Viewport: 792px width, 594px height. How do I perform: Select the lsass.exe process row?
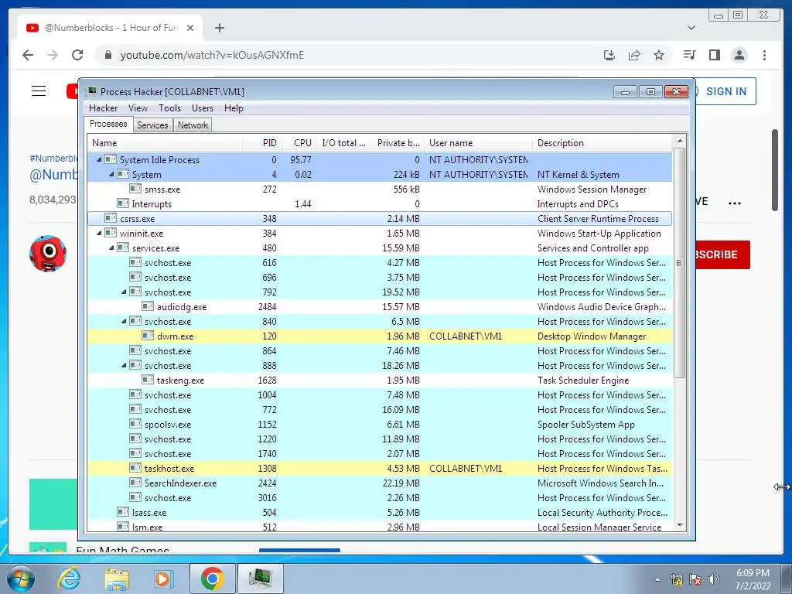pos(380,512)
